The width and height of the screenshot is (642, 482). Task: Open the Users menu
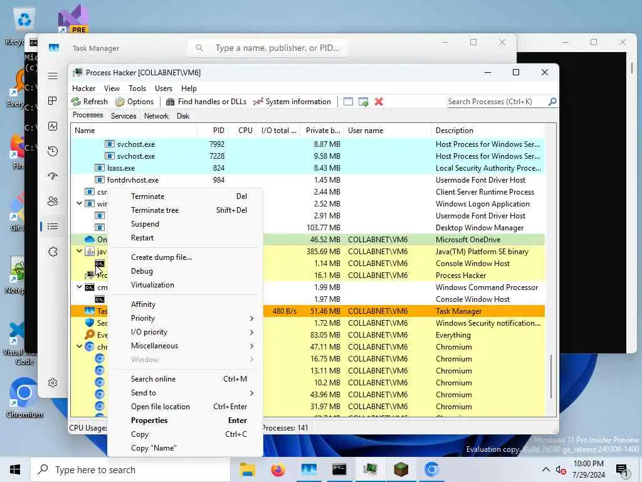tap(164, 88)
